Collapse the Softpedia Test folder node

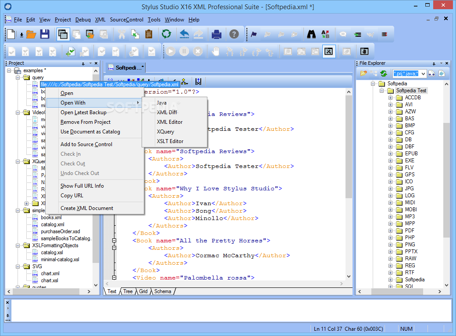(382, 91)
